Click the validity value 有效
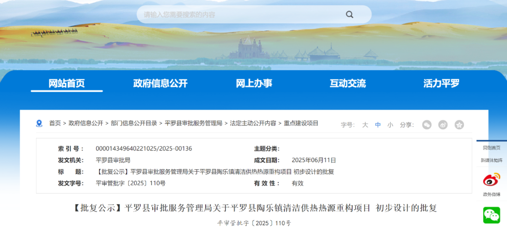Image resolution: width=507 pixels, height=228 pixels. (298, 183)
